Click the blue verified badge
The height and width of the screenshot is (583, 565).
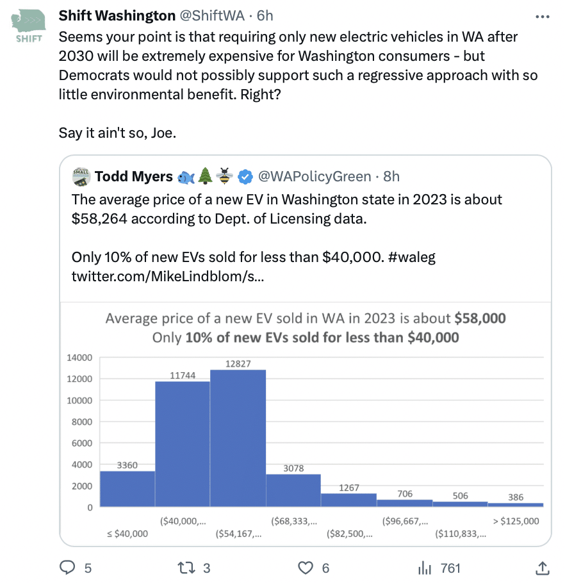pos(245,176)
